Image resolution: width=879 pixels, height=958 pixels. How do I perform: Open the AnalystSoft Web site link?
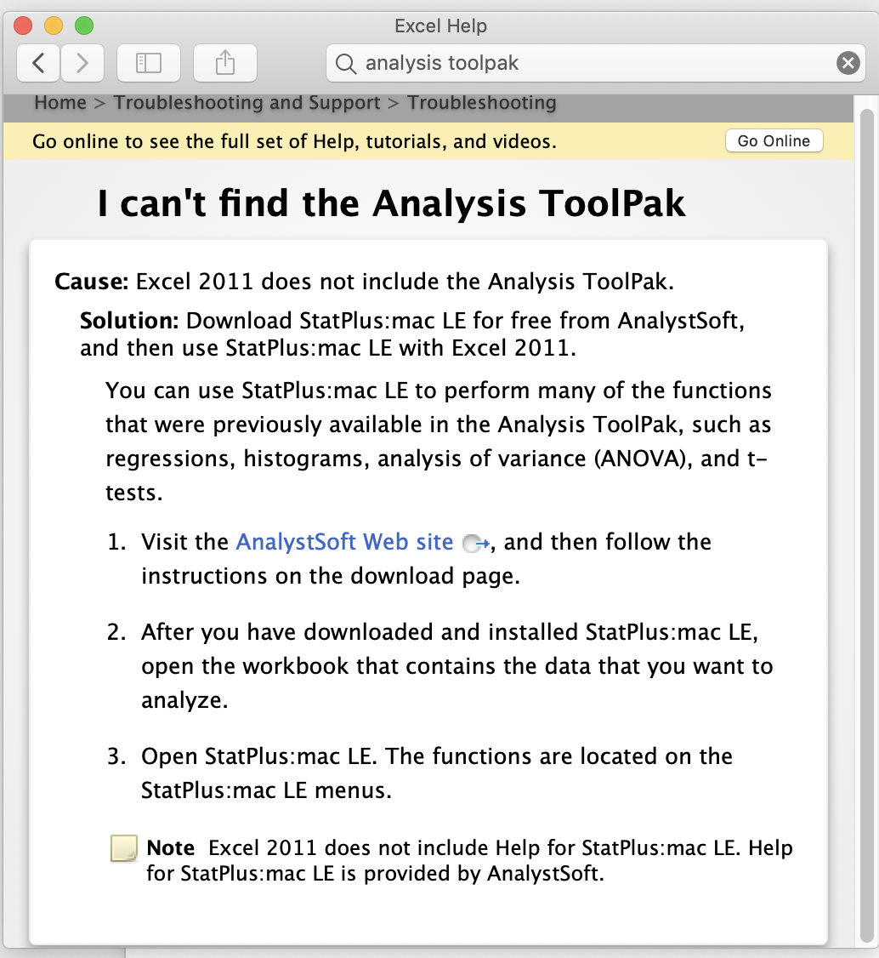(x=343, y=542)
